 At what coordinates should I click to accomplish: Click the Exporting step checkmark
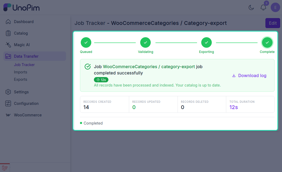pyautogui.click(x=207, y=42)
